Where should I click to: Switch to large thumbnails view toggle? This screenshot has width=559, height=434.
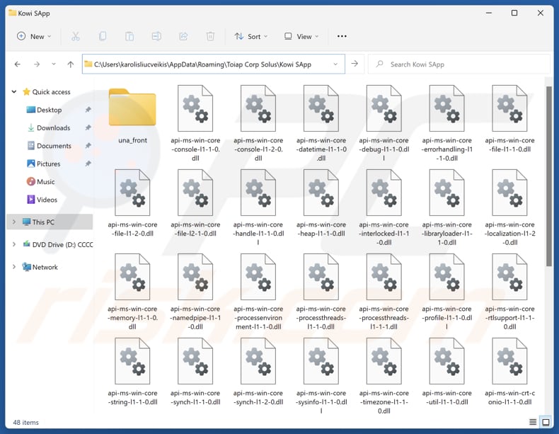(546, 423)
